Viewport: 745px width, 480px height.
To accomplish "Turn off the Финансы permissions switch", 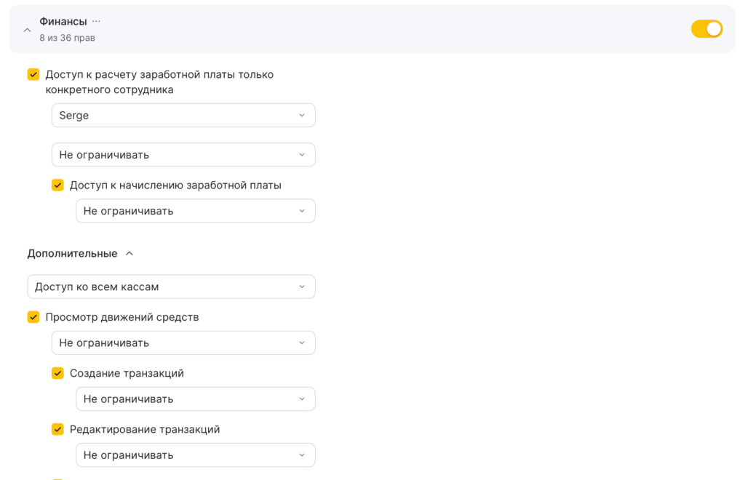I will [x=706, y=29].
